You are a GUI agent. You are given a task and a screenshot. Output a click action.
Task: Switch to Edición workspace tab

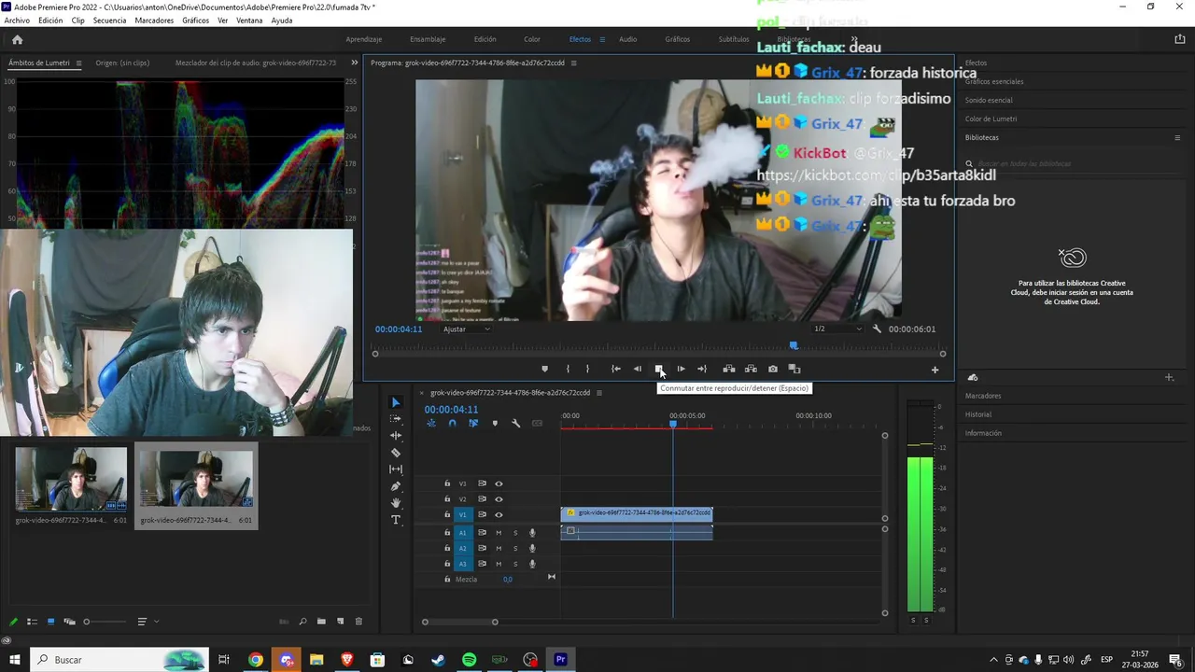point(485,39)
